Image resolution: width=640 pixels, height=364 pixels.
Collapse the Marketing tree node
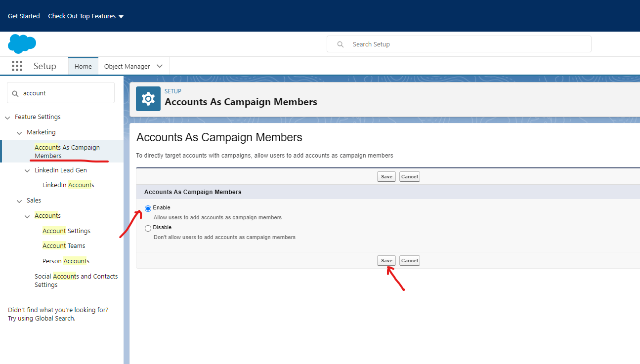pos(19,133)
